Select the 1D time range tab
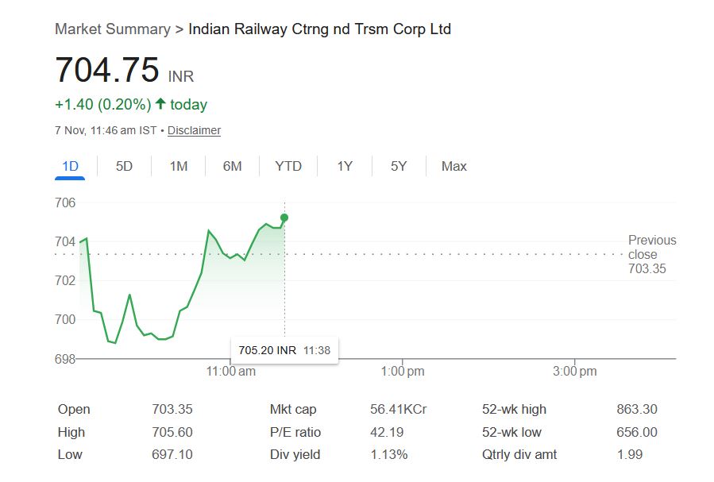The image size is (714, 482). (71, 166)
